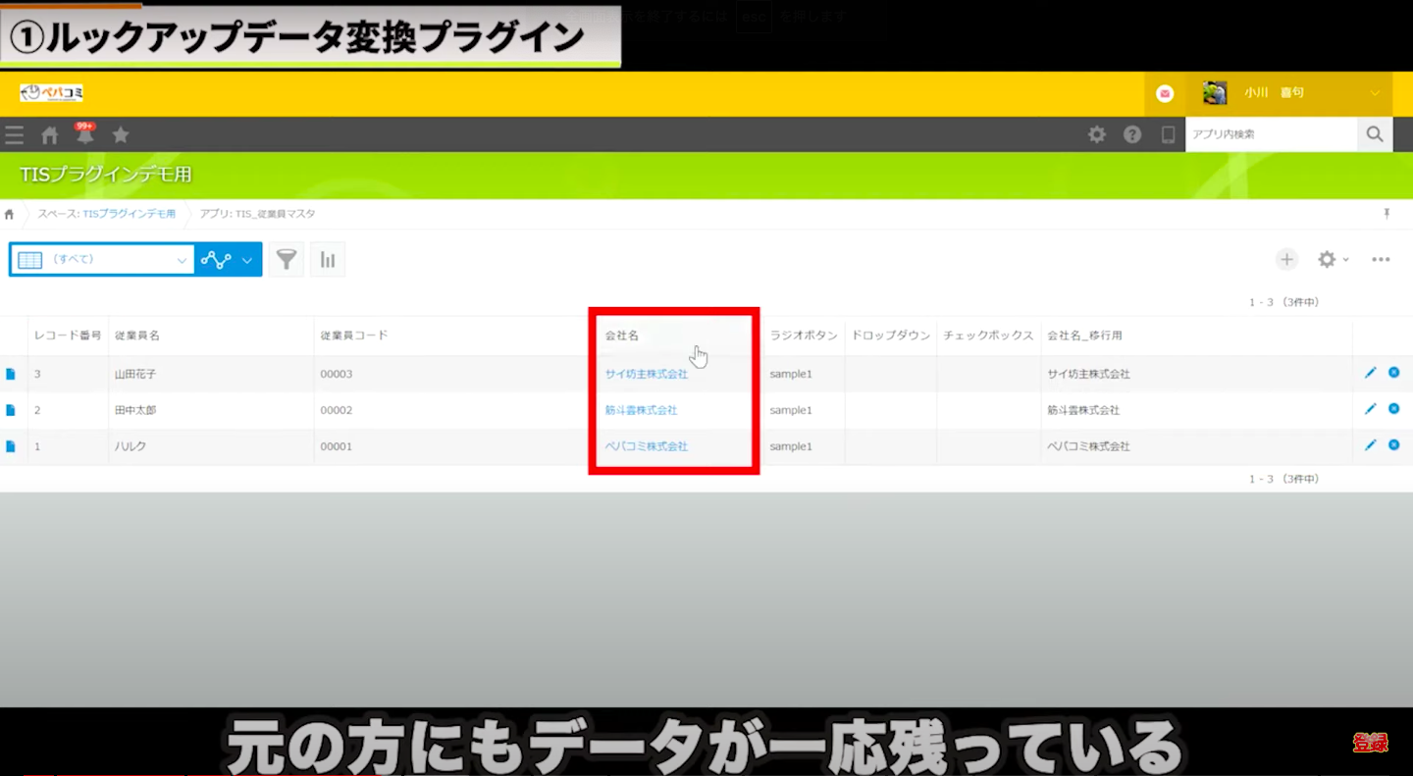Go to portal home icon
This screenshot has width=1413, height=776.
click(x=49, y=135)
